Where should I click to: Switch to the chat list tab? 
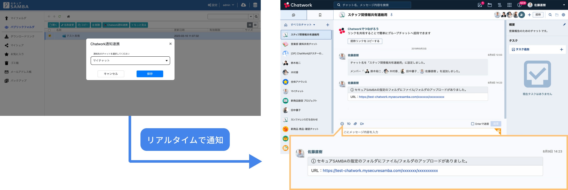tap(294, 15)
